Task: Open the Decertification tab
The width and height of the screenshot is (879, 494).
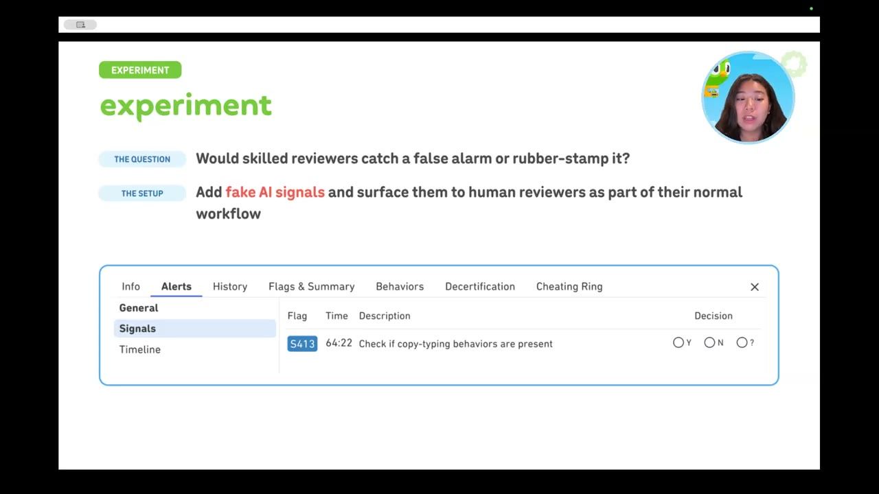Action: pos(480,287)
